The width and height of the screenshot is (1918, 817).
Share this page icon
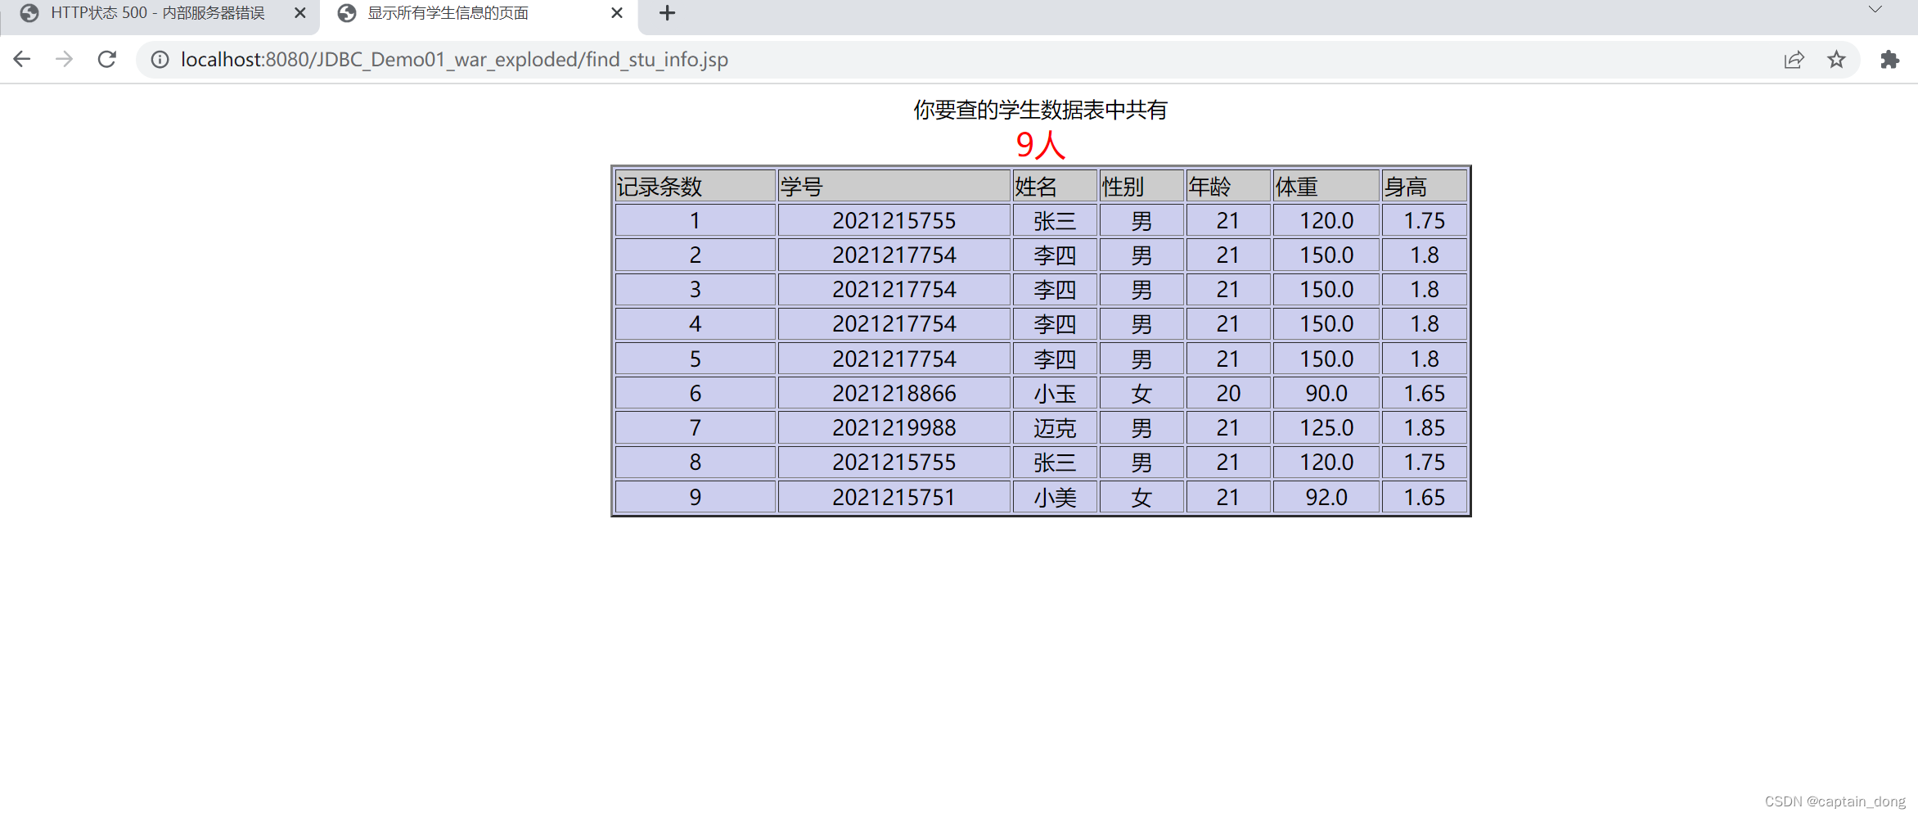tap(1794, 60)
